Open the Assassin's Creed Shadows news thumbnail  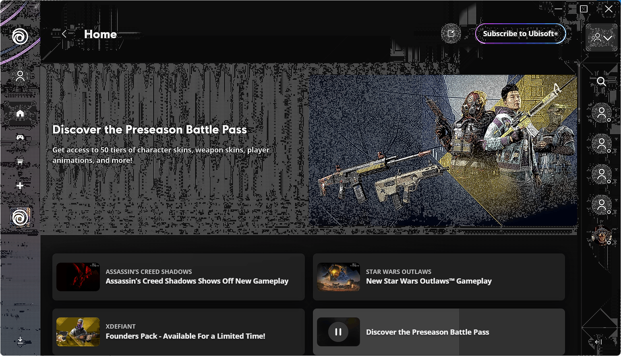(x=78, y=277)
